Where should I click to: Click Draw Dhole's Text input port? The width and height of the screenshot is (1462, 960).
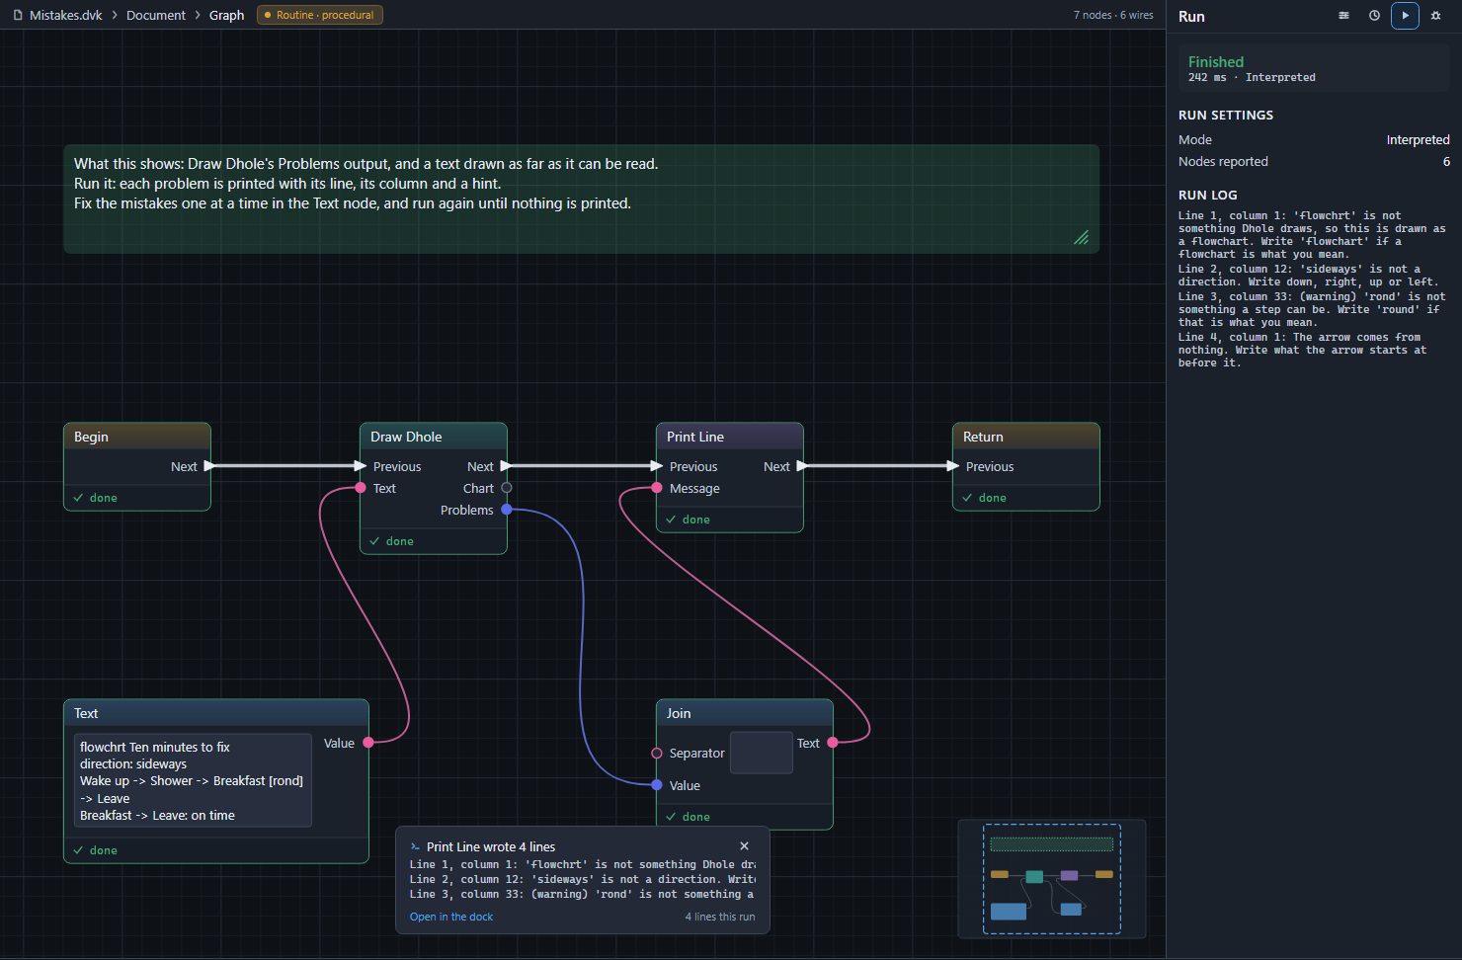click(x=361, y=488)
